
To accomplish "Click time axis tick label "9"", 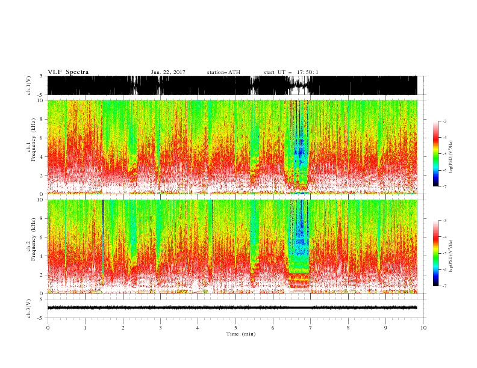I will click(385, 328).
